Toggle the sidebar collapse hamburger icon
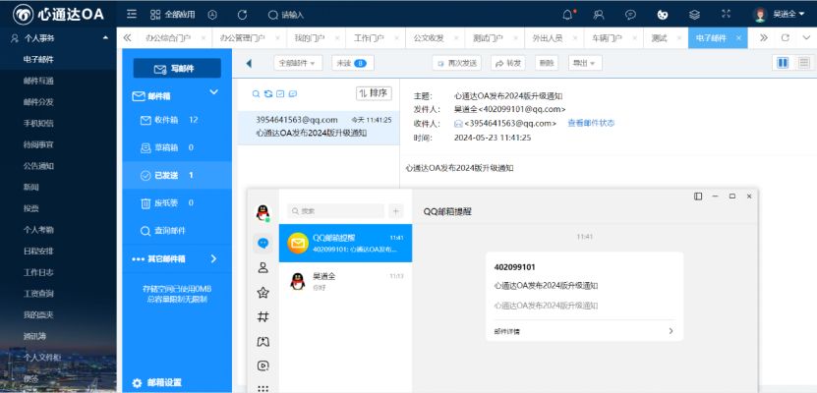The width and height of the screenshot is (817, 393). tap(133, 15)
